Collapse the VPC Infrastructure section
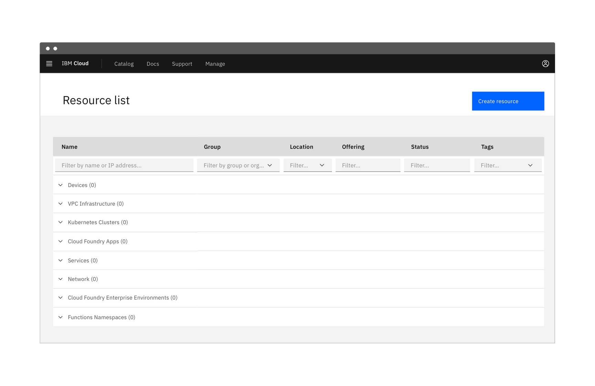The height and width of the screenshot is (386, 595). [61, 203]
